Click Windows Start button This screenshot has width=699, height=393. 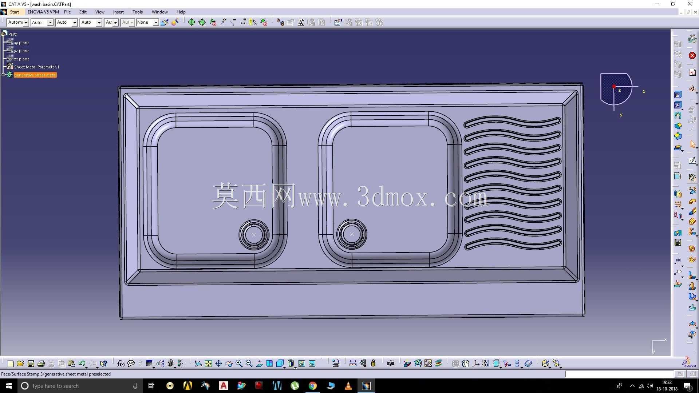(x=9, y=386)
